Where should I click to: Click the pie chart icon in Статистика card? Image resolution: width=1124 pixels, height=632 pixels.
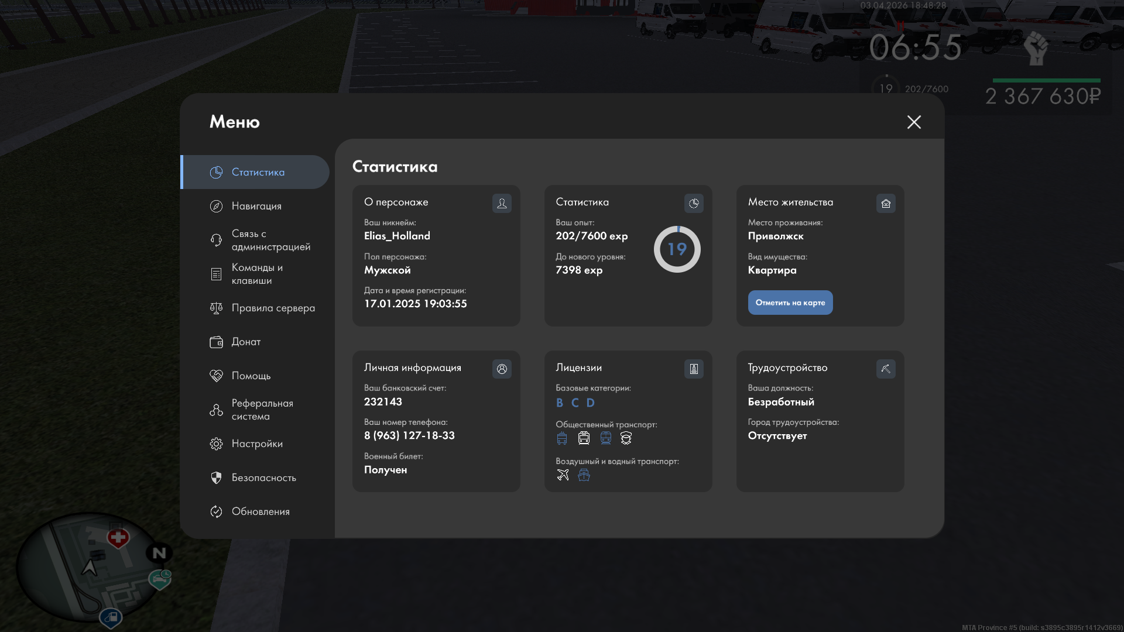694,203
